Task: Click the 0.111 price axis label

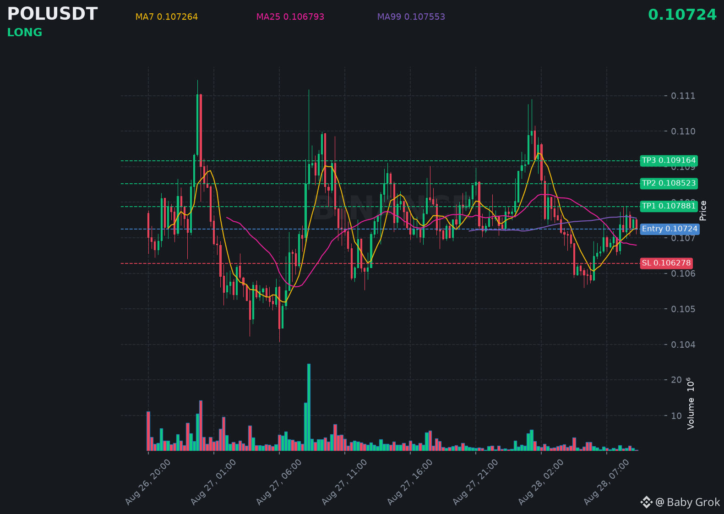Action: 683,96
